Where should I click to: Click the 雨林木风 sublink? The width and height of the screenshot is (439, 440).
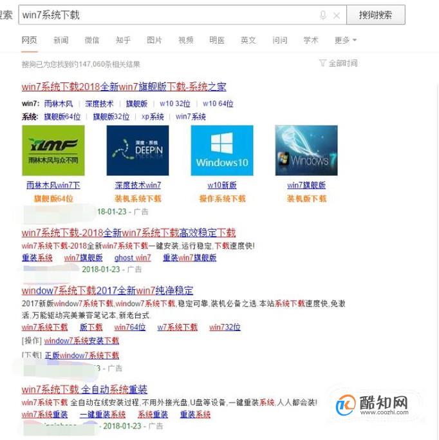tap(59, 104)
